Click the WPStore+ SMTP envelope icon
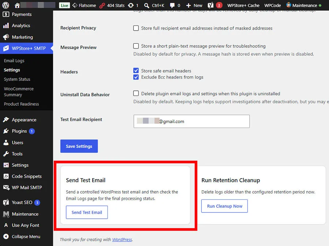The width and height of the screenshot is (329, 246). (x=6, y=48)
